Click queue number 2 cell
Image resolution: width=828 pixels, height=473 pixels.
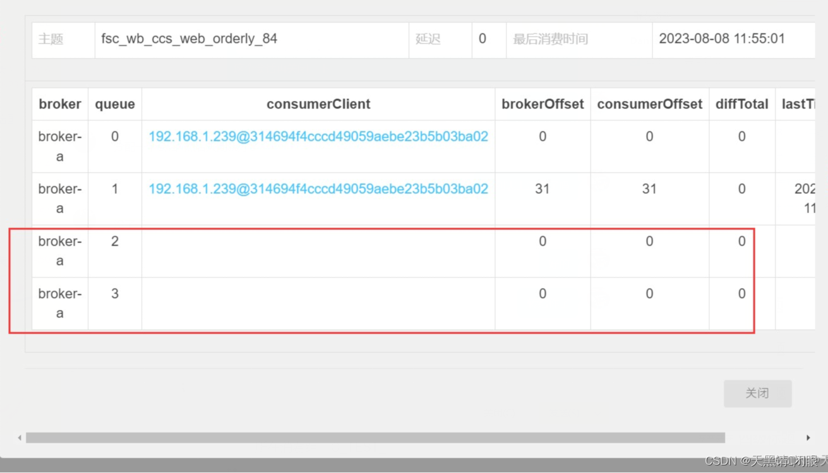tap(115, 251)
